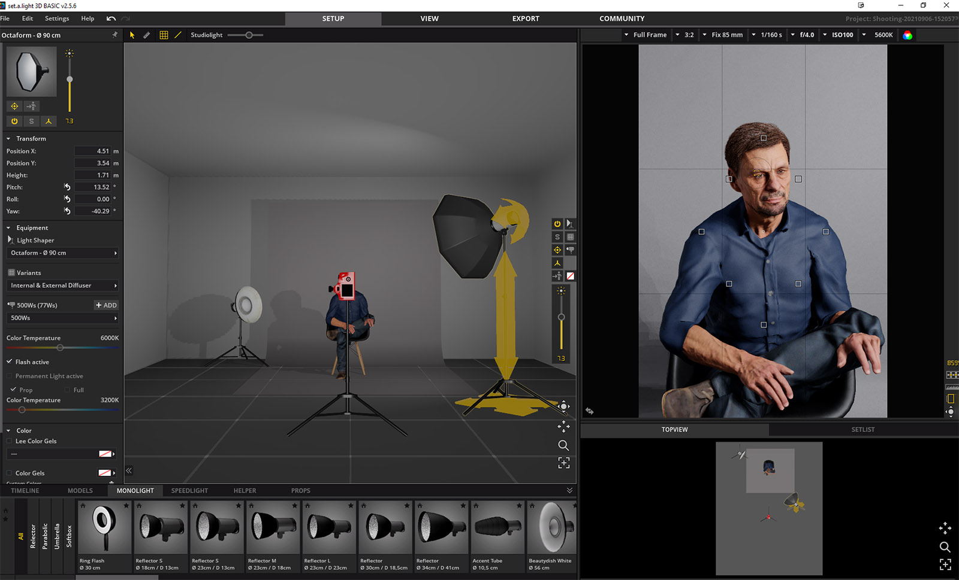This screenshot has width=959, height=580.
Task: Open the RGB color wheel icon
Action: [907, 35]
